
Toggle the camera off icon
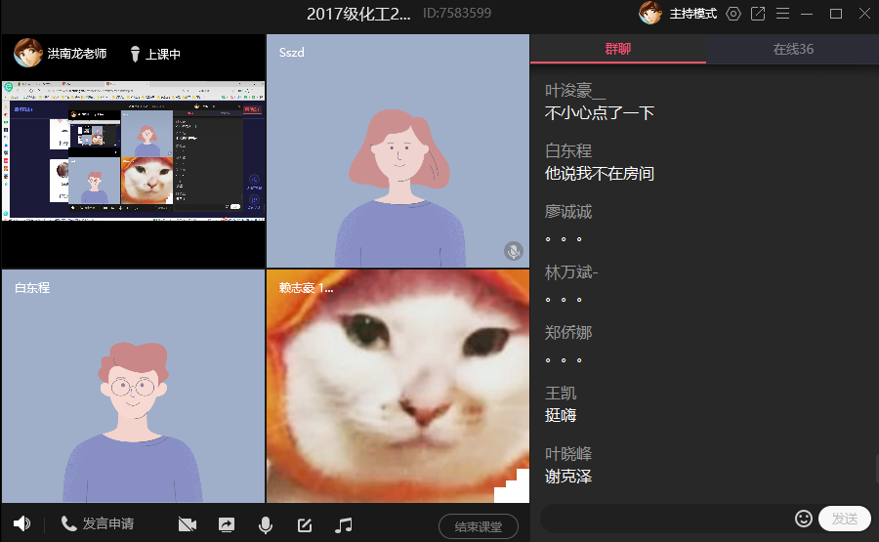pyautogui.click(x=188, y=524)
